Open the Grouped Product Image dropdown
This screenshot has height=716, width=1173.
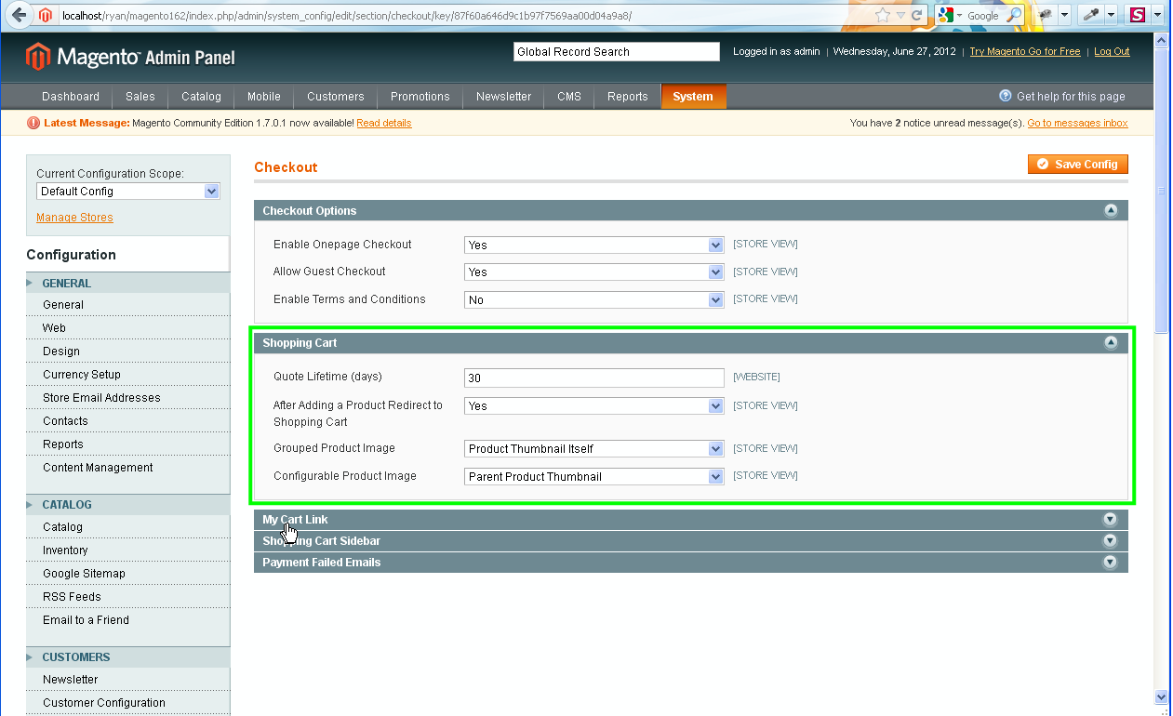593,449
